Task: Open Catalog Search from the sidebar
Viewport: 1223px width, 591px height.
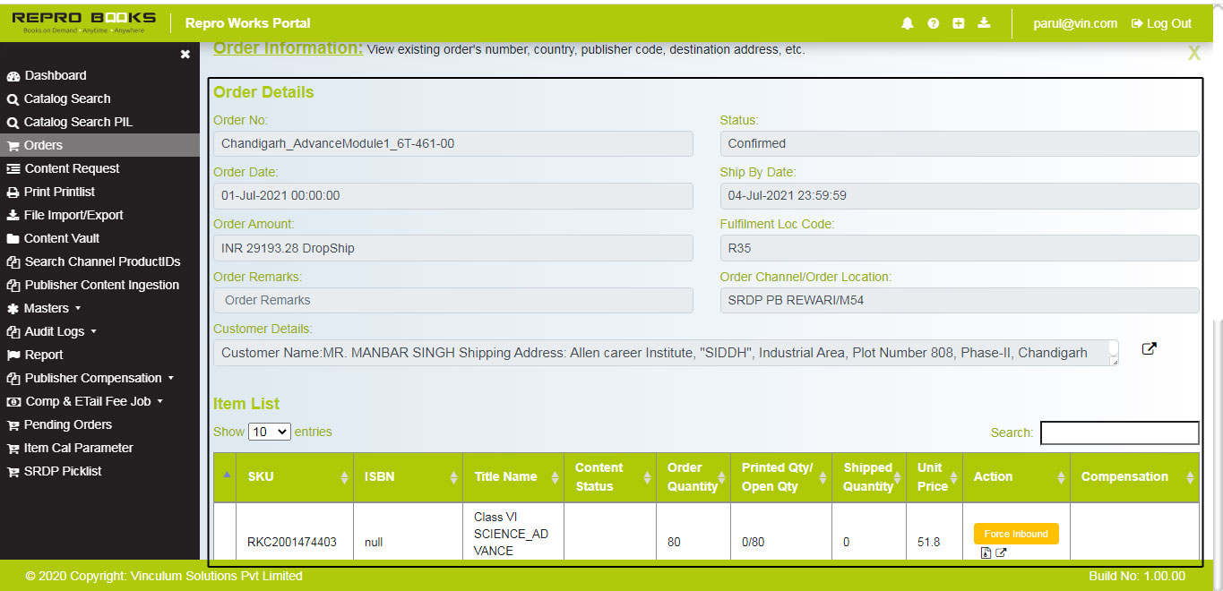Action: point(67,98)
